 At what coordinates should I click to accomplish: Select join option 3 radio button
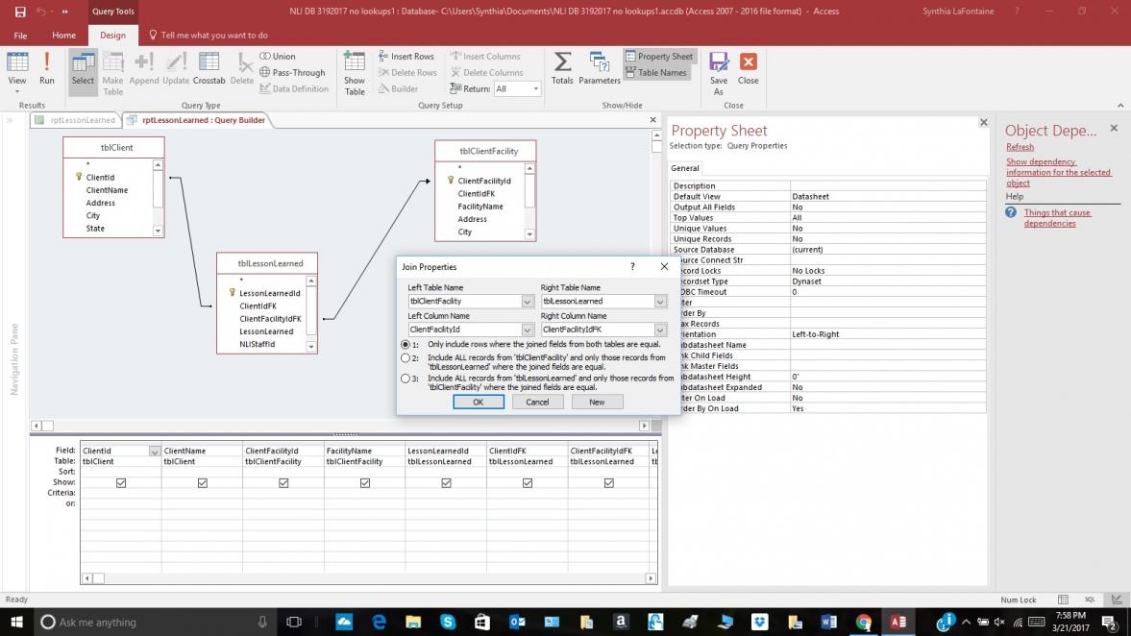406,378
